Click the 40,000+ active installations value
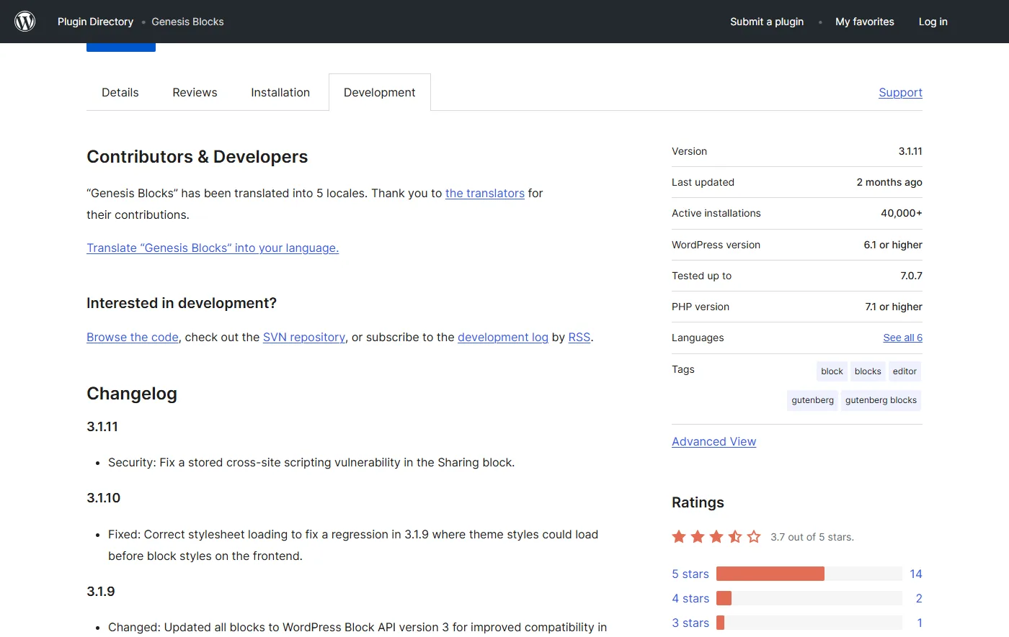1009x637 pixels. [x=902, y=213]
